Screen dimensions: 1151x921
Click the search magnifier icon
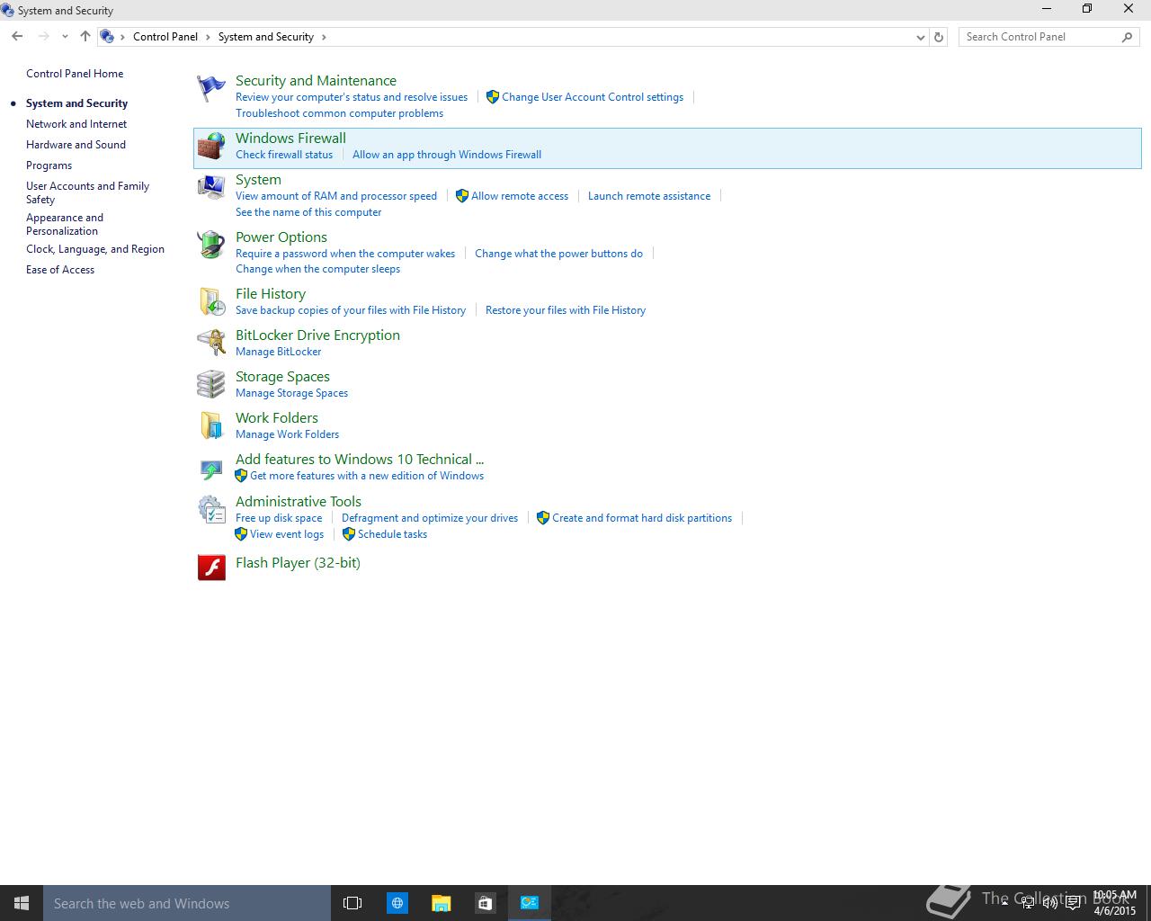click(1128, 37)
